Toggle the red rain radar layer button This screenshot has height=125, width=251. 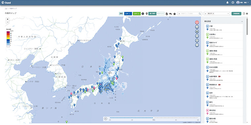[x=197, y=22]
